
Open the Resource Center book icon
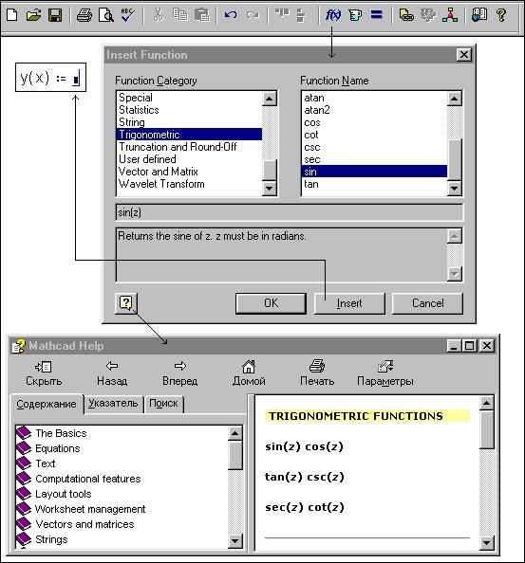(479, 15)
